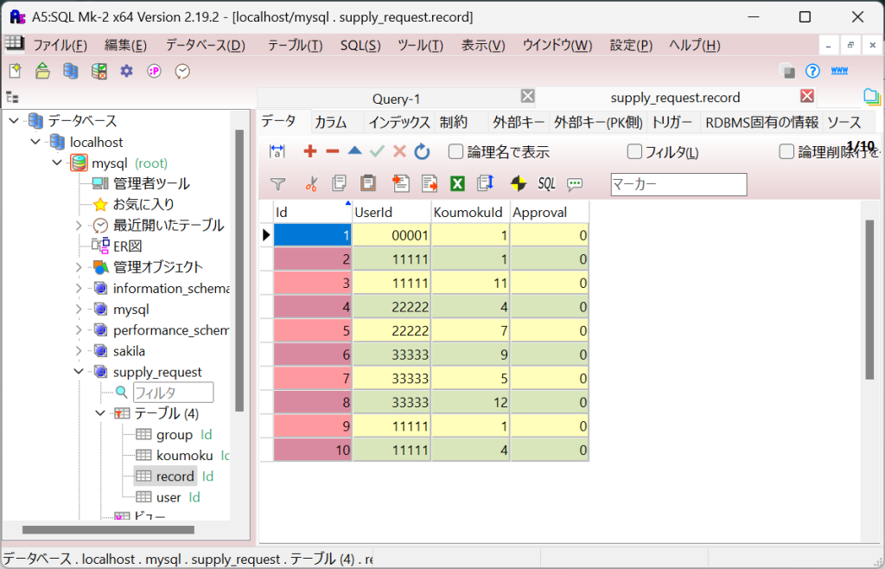
Task: Switch to the カラム tab
Action: pos(331,122)
